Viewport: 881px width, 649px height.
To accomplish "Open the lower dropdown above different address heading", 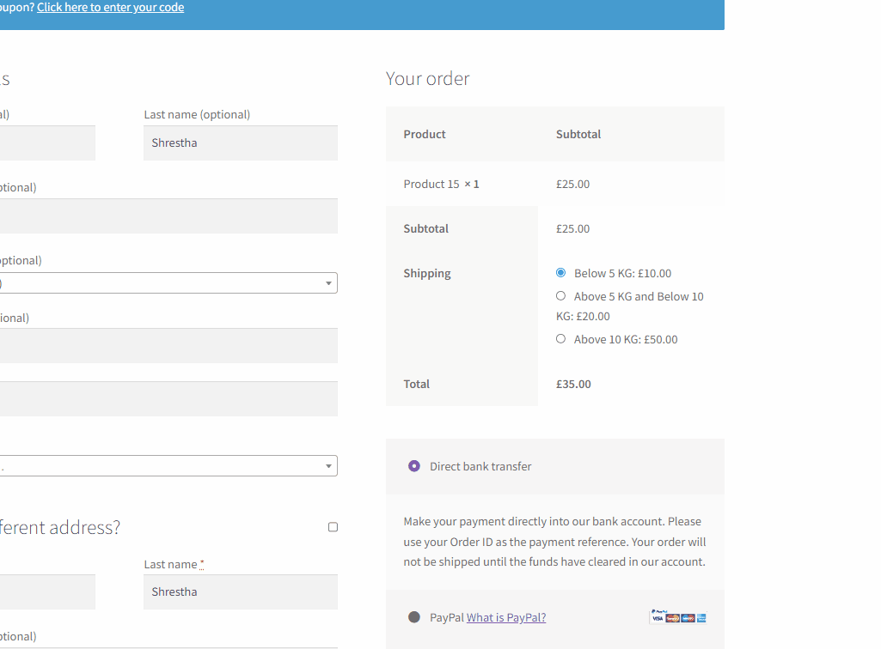I will pyautogui.click(x=168, y=466).
